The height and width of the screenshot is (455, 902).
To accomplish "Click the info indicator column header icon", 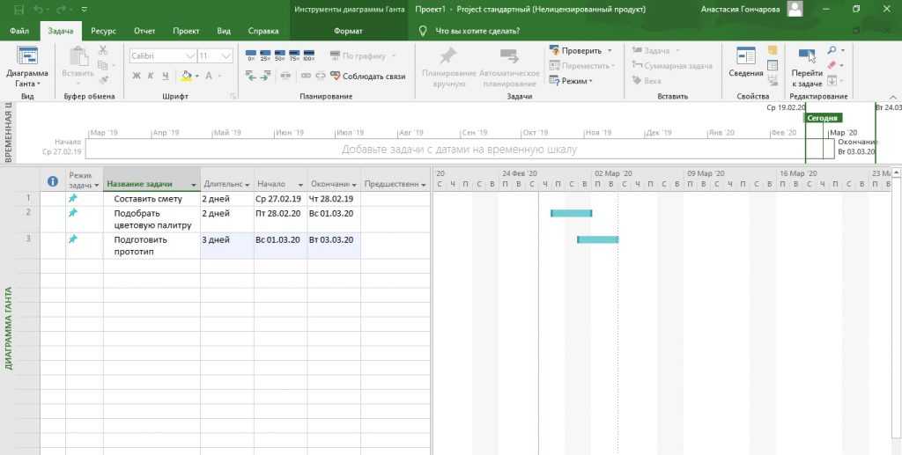I will coord(53,181).
